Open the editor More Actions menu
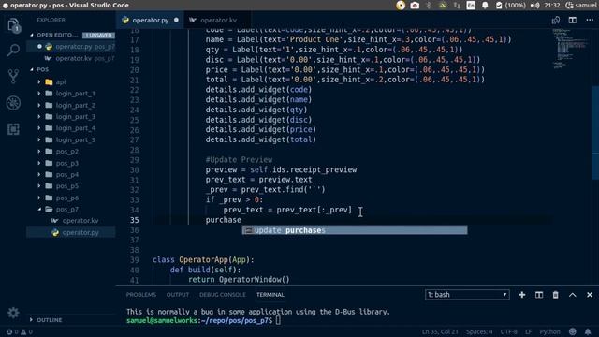The width and height of the screenshot is (599, 337). pos(590,20)
